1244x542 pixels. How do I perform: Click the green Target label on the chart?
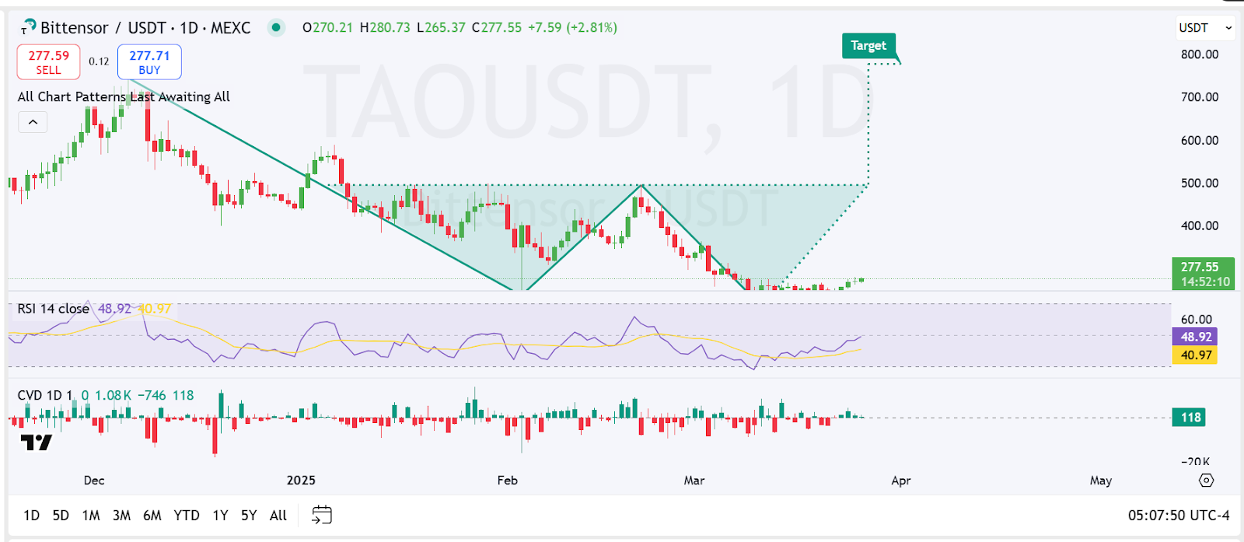(x=868, y=46)
